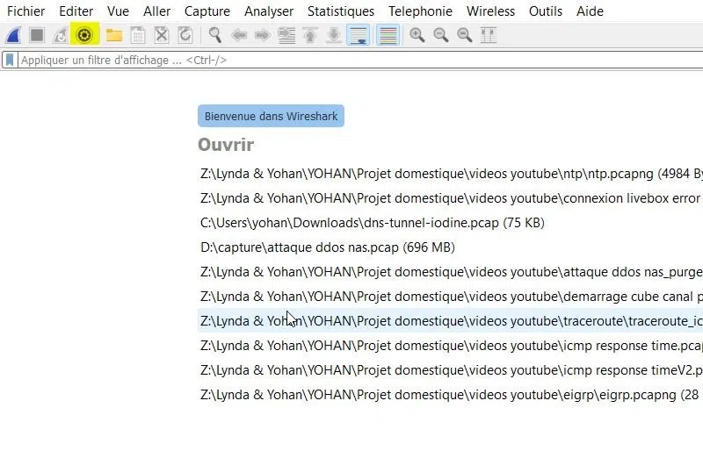Screen dimensions: 703x451
Task: Open the Fichier menu
Action: (26, 11)
